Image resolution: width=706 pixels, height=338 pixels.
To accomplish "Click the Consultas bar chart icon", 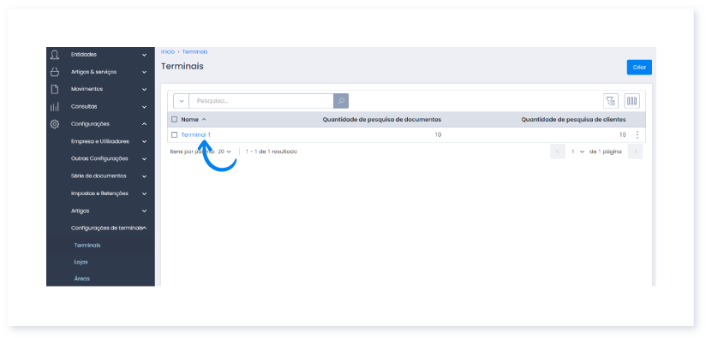I will (x=55, y=107).
